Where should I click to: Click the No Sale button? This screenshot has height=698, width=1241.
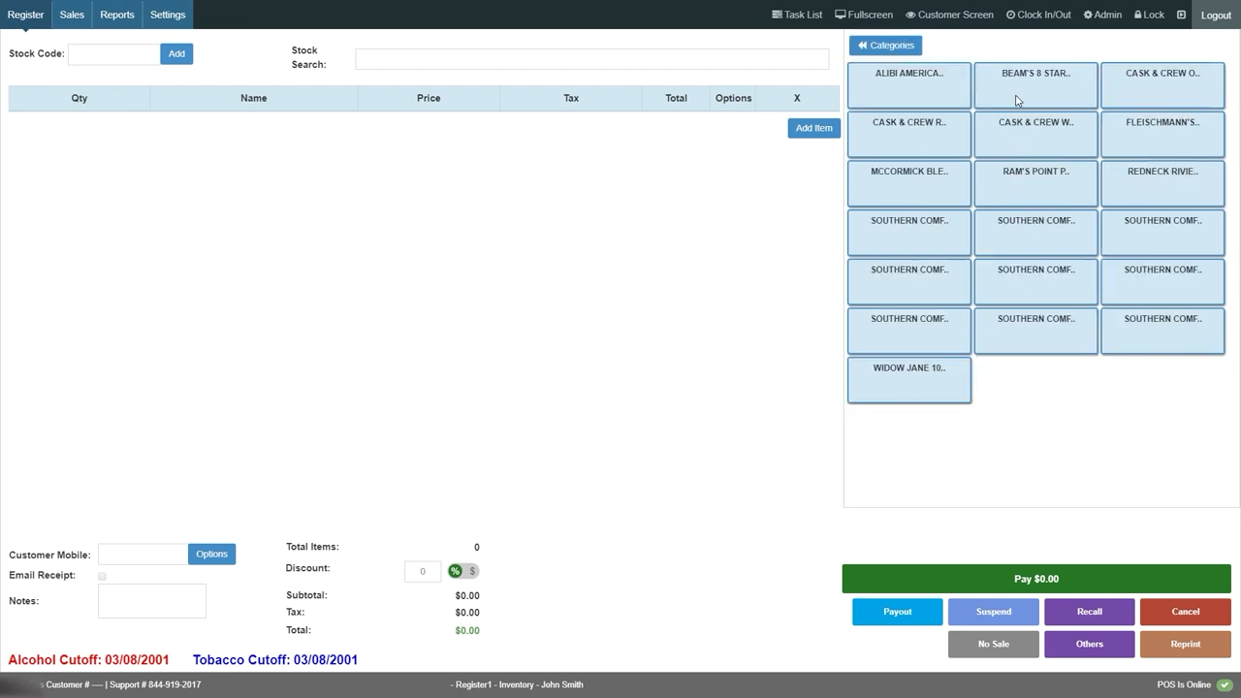994,644
